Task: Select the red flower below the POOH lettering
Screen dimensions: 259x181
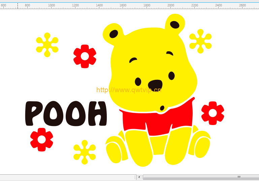Action: (42, 139)
